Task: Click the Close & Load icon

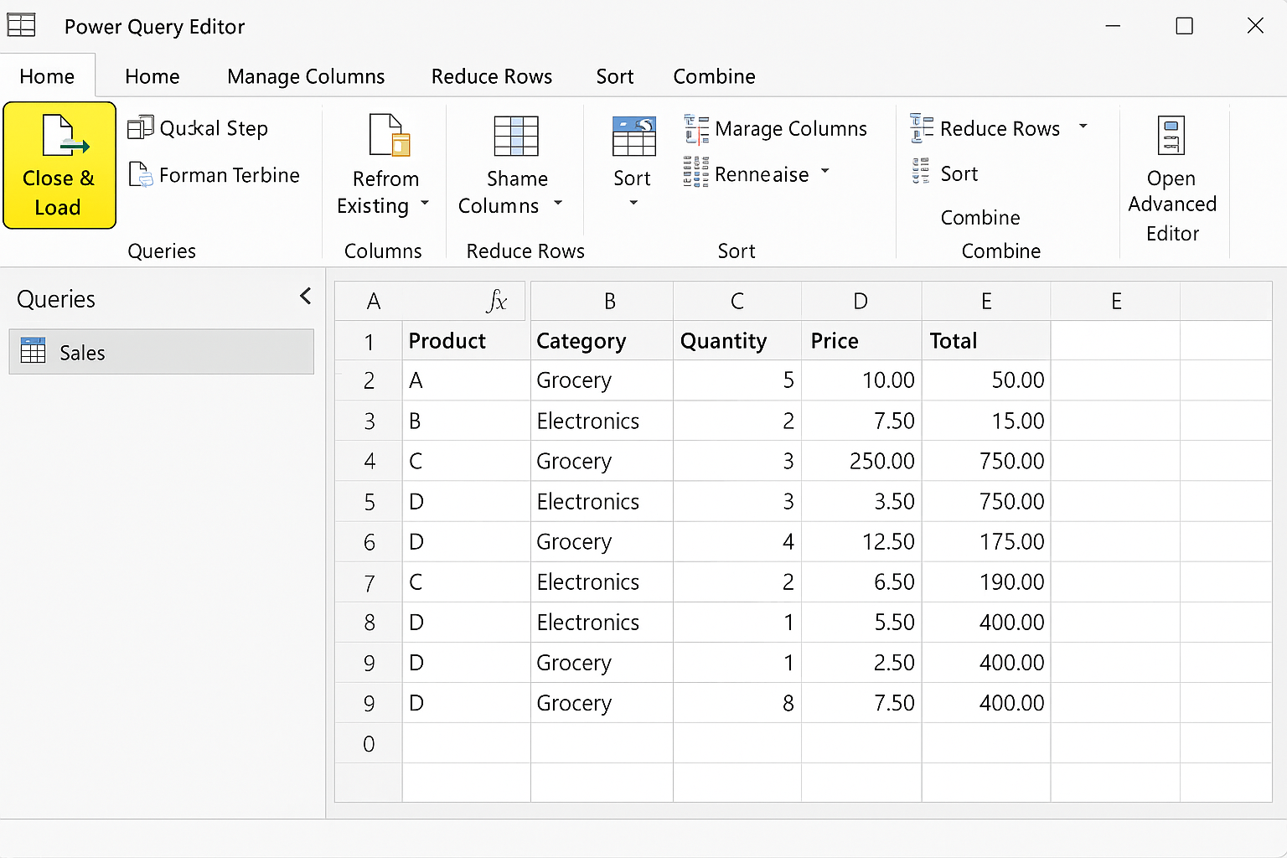Action: 65,136
